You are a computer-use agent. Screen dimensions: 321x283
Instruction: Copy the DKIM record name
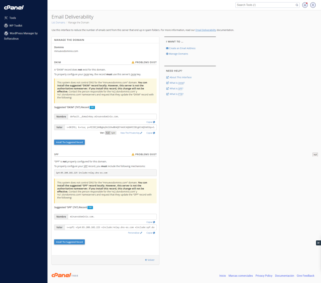(150, 122)
